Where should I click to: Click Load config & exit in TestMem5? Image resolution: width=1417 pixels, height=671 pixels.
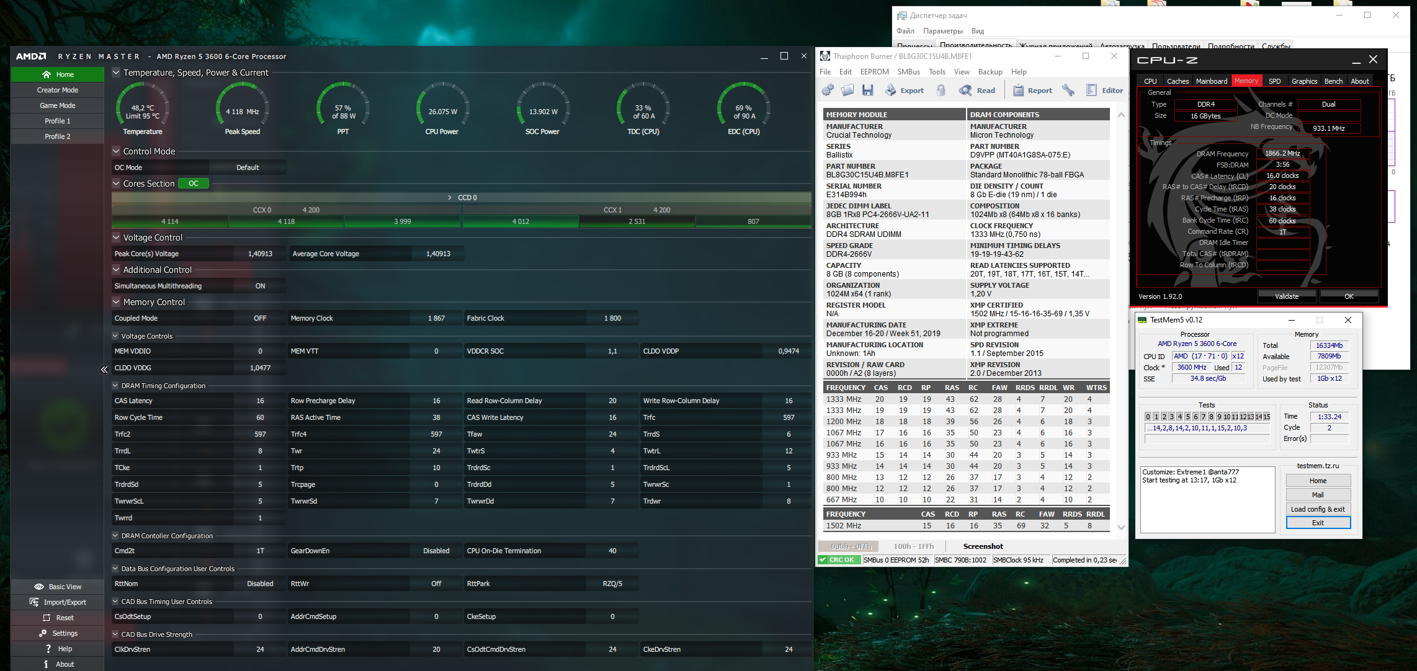(x=1318, y=509)
